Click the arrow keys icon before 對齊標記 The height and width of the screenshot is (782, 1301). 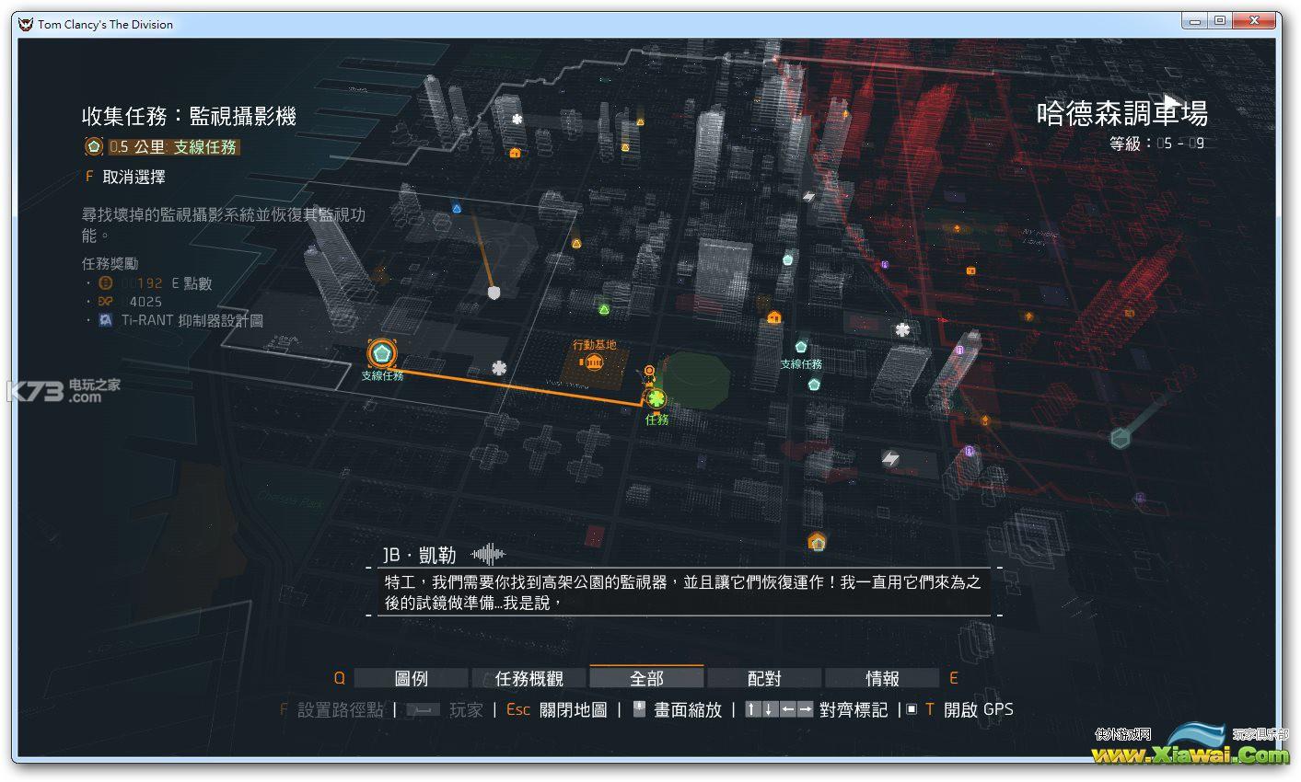click(x=779, y=709)
